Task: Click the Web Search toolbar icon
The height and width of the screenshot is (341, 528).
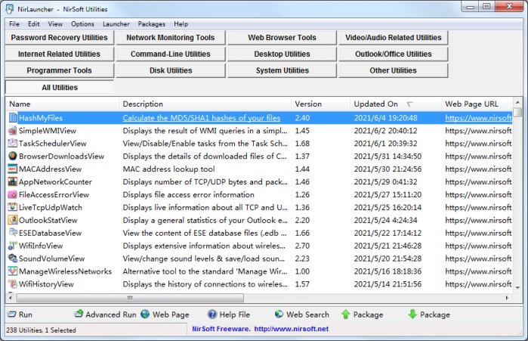Action: 279,315
